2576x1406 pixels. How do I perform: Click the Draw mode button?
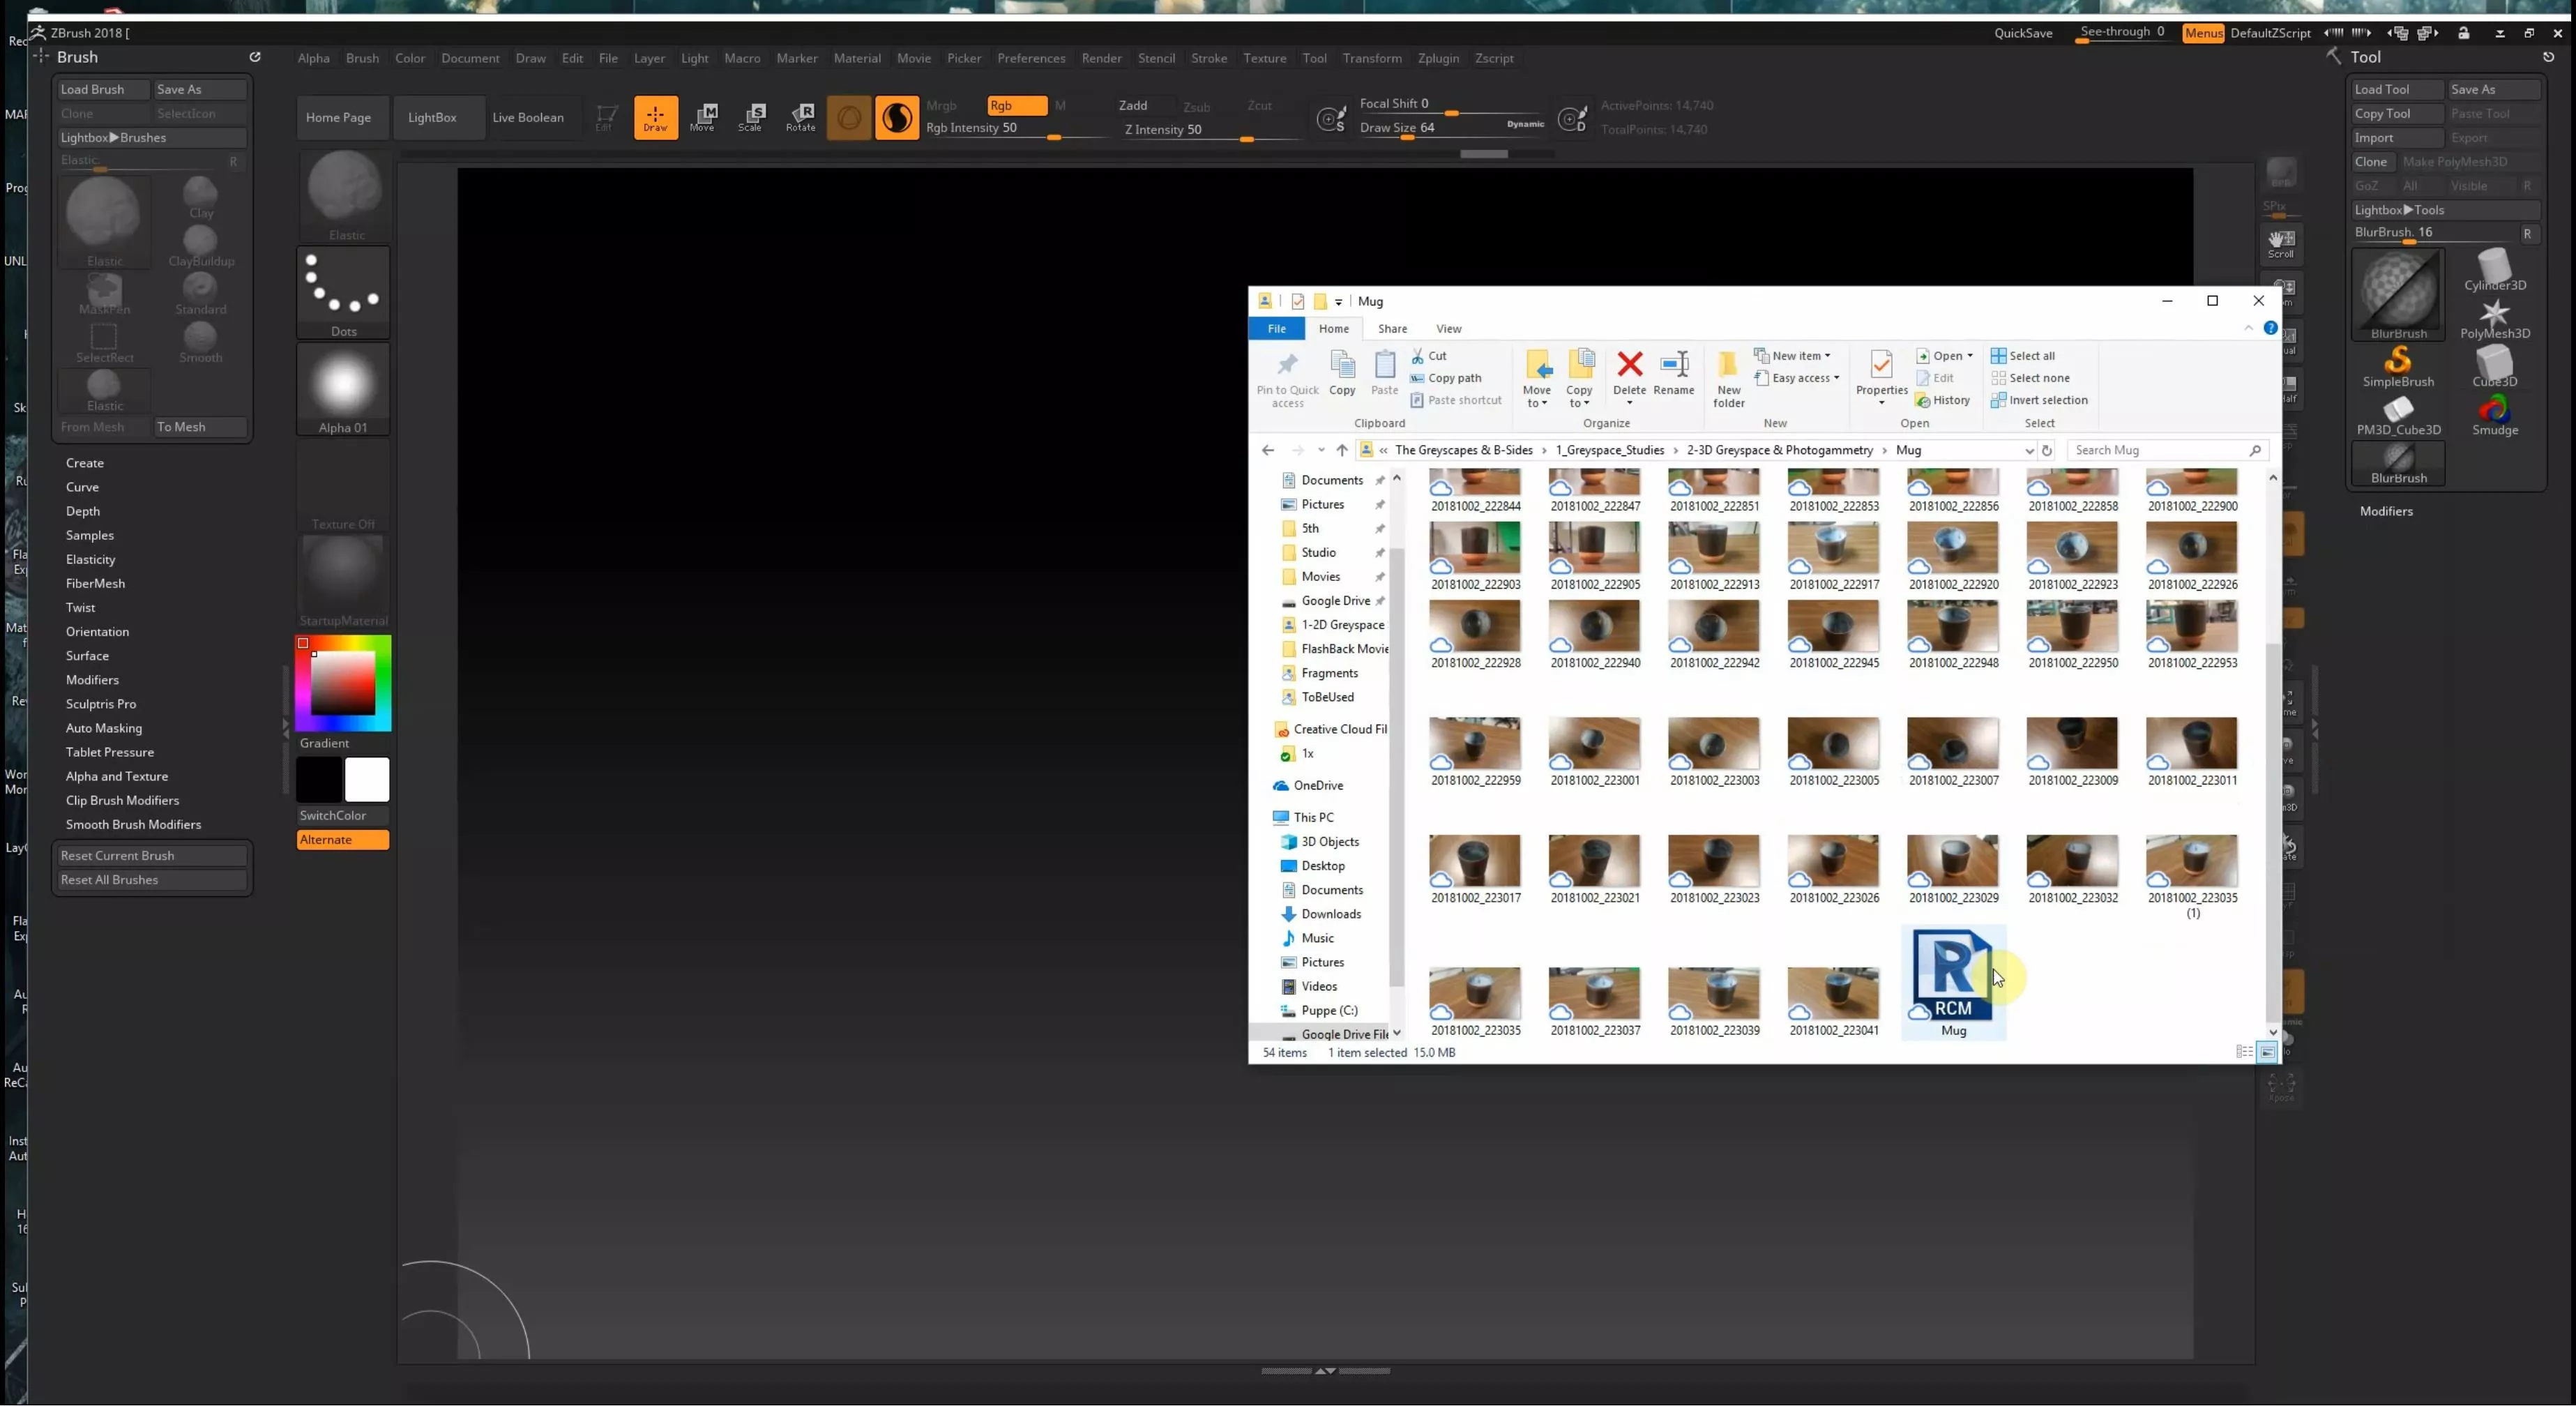[x=655, y=117]
